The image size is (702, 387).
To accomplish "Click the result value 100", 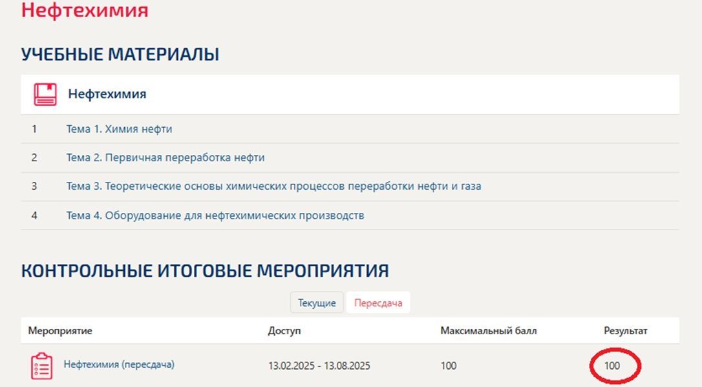I will (x=612, y=366).
